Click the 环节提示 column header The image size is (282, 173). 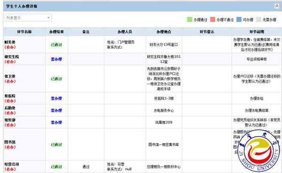pyautogui.click(x=207, y=32)
